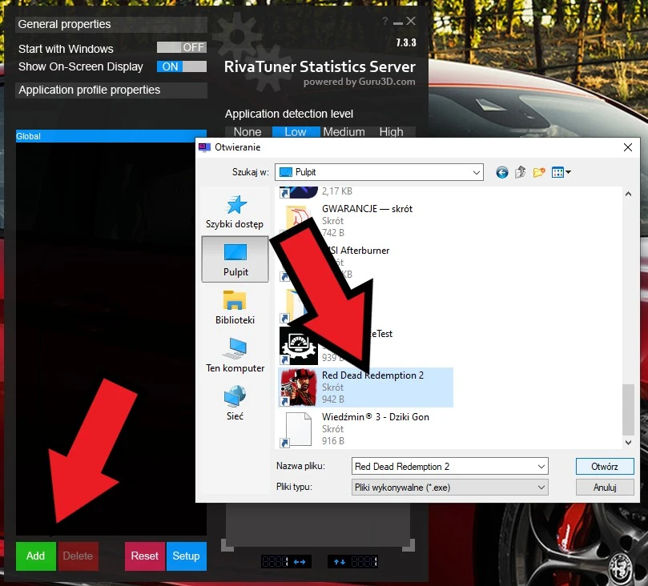
Task: Set application detection level to Medium
Action: [344, 132]
